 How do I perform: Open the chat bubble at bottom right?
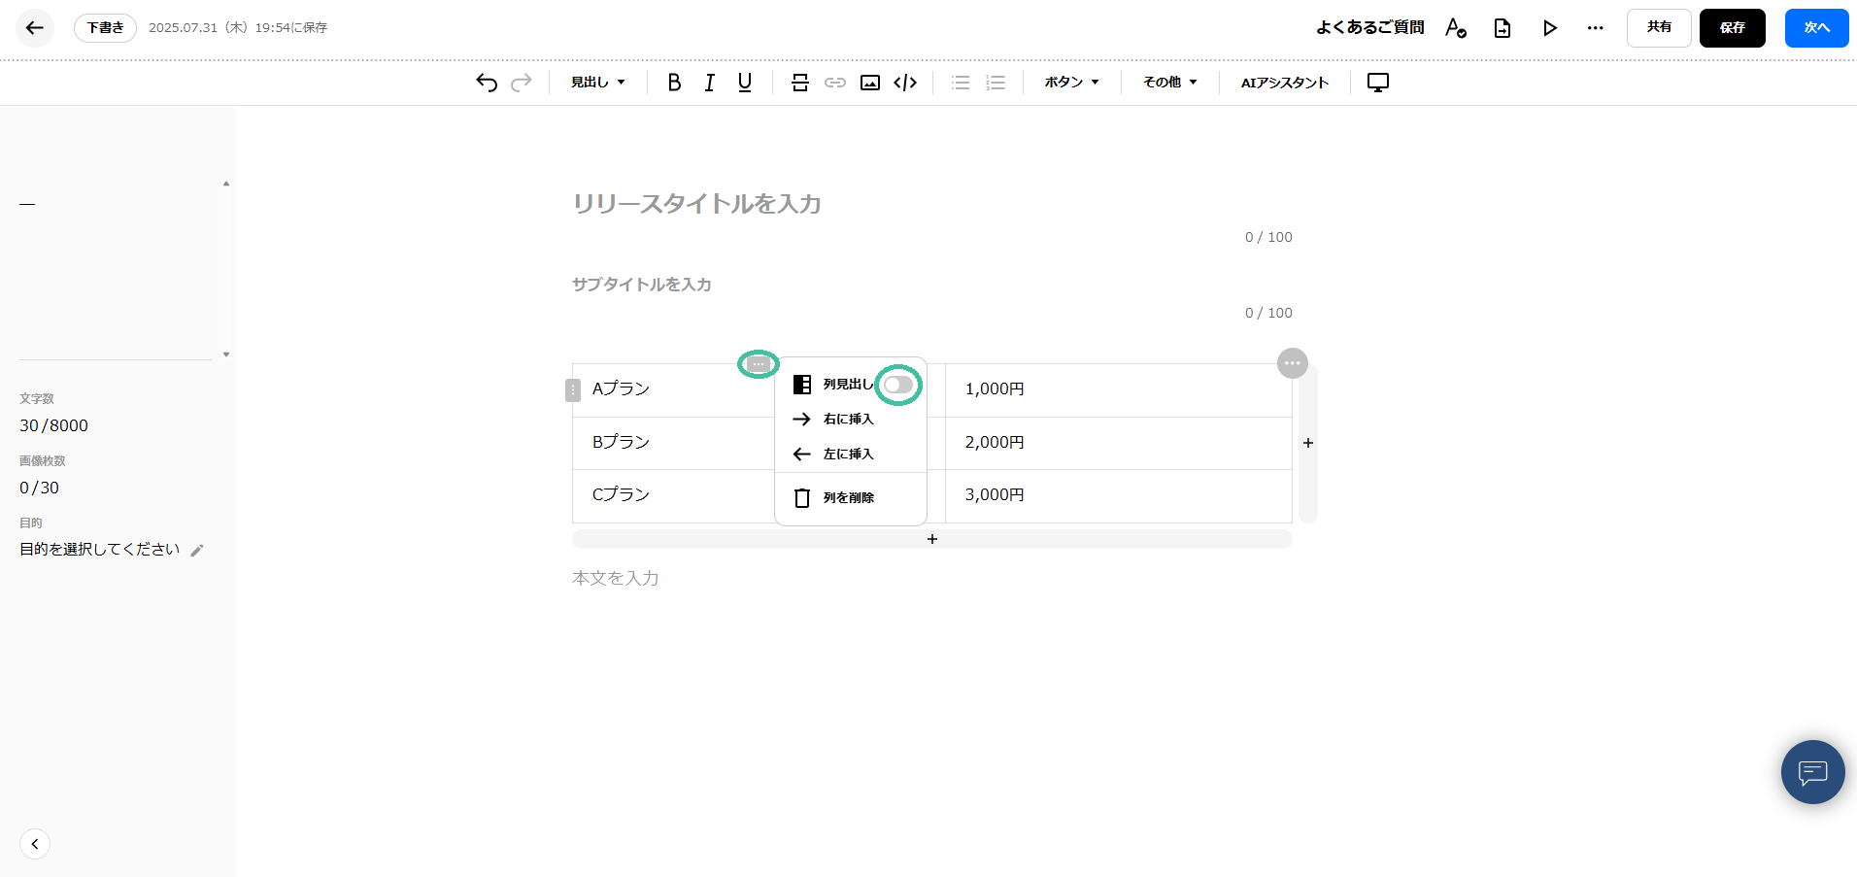(x=1812, y=772)
